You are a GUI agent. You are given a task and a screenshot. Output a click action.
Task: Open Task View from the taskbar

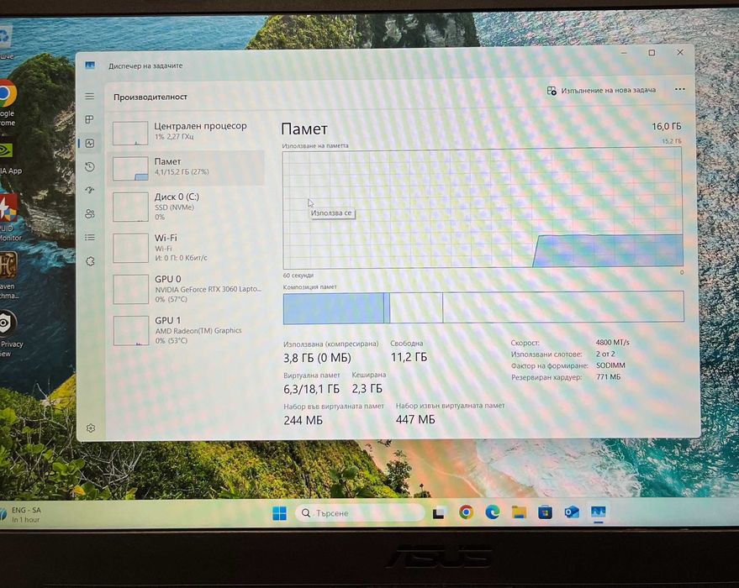coord(439,512)
